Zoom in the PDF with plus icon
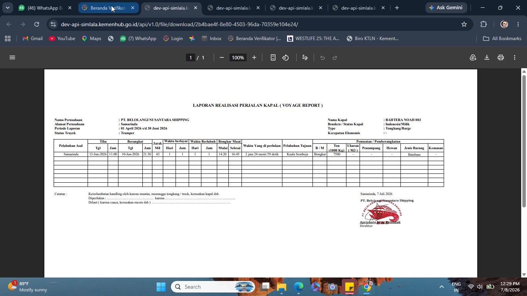Screen dimensions: 527x296 tap(254, 57)
